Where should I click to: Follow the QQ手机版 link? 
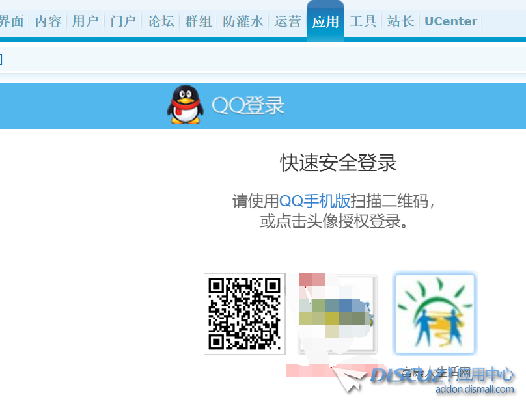point(314,201)
